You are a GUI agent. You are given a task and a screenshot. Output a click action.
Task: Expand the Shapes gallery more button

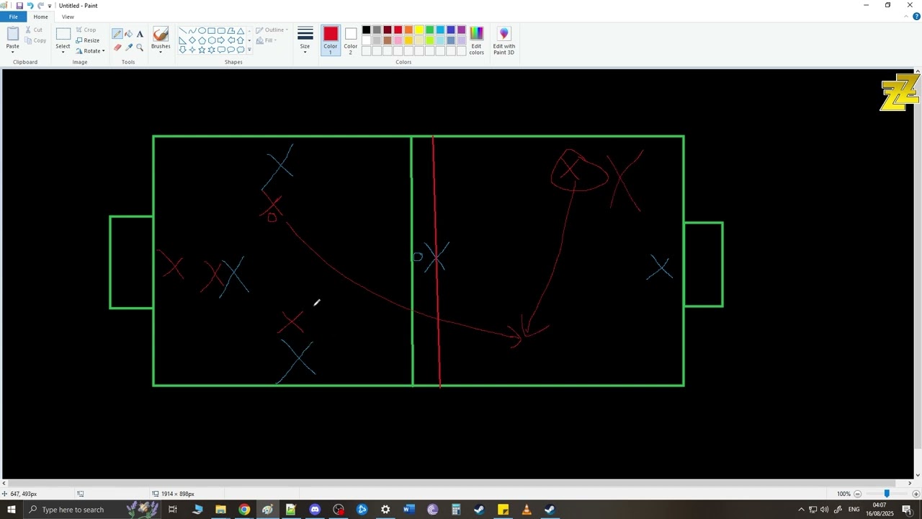(x=249, y=50)
